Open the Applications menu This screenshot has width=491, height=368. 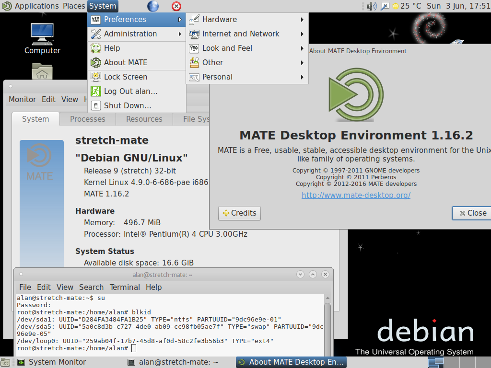[36, 6]
